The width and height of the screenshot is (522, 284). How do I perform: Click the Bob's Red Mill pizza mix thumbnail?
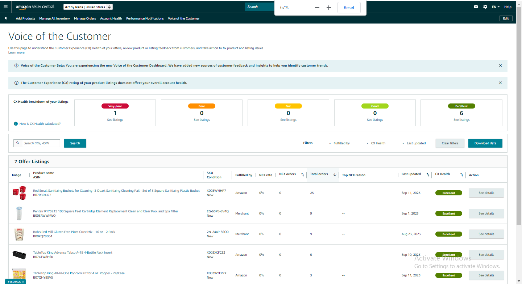[19, 234]
